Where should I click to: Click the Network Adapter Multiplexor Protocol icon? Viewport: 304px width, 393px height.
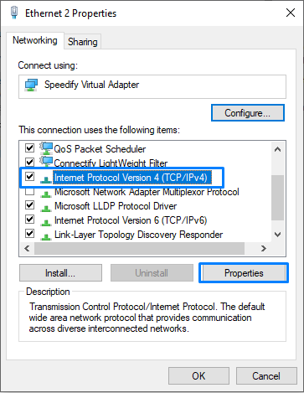pyautogui.click(x=46, y=194)
